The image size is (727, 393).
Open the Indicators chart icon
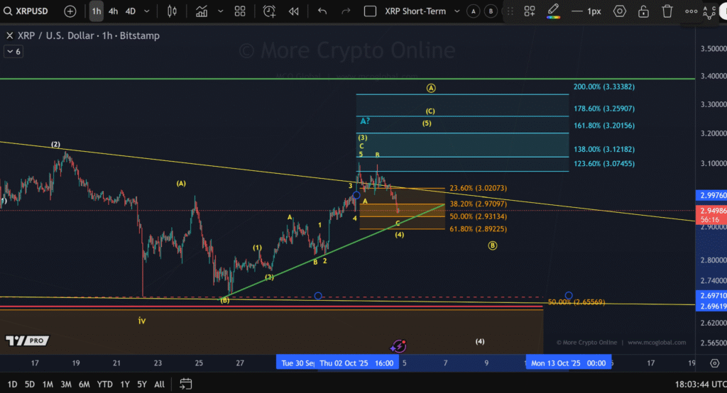click(202, 11)
